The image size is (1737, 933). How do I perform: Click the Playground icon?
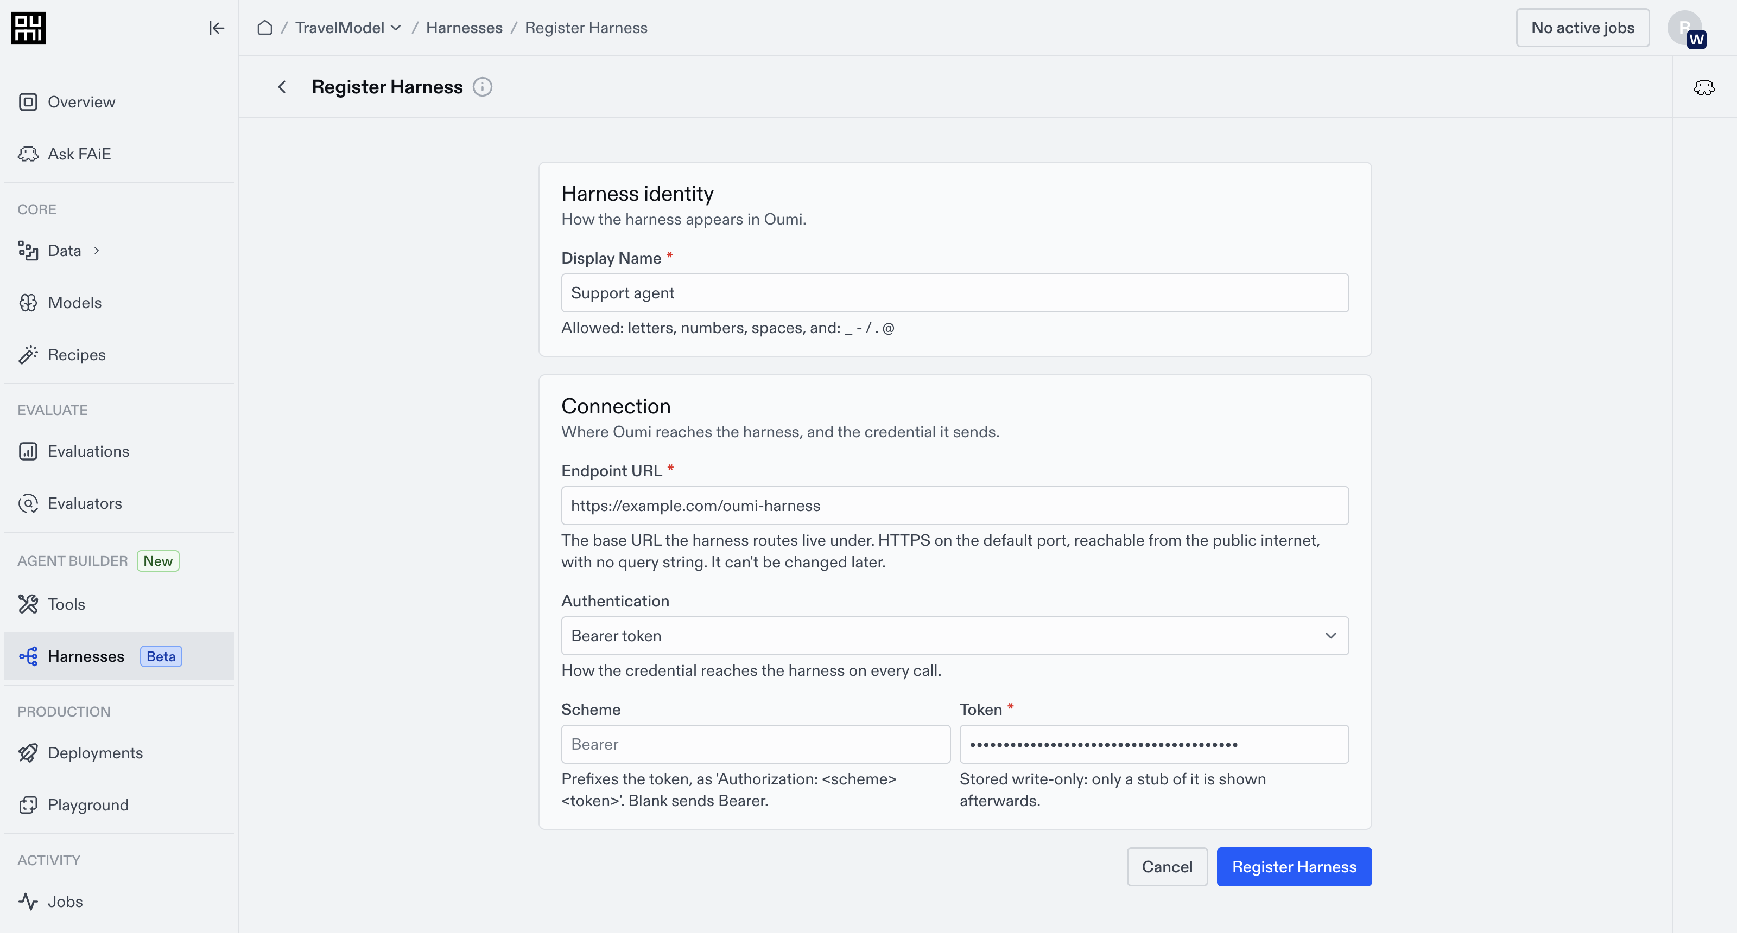[x=28, y=805]
